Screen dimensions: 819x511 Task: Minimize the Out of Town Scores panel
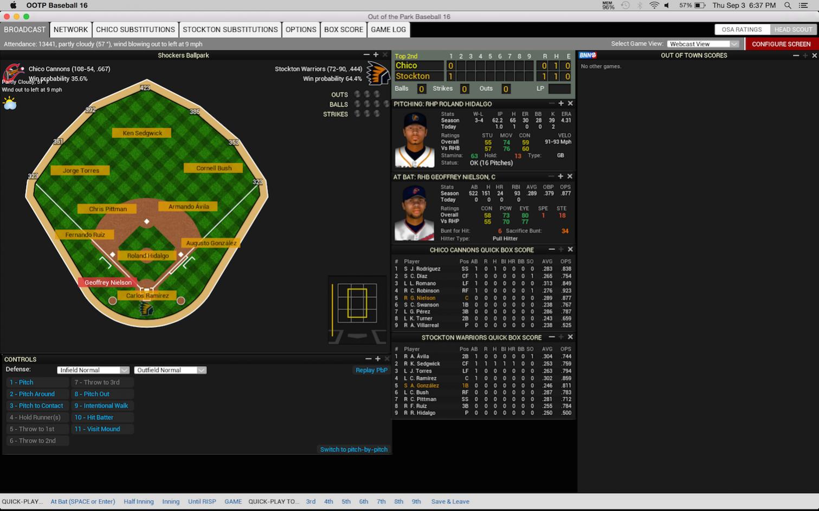[796, 55]
